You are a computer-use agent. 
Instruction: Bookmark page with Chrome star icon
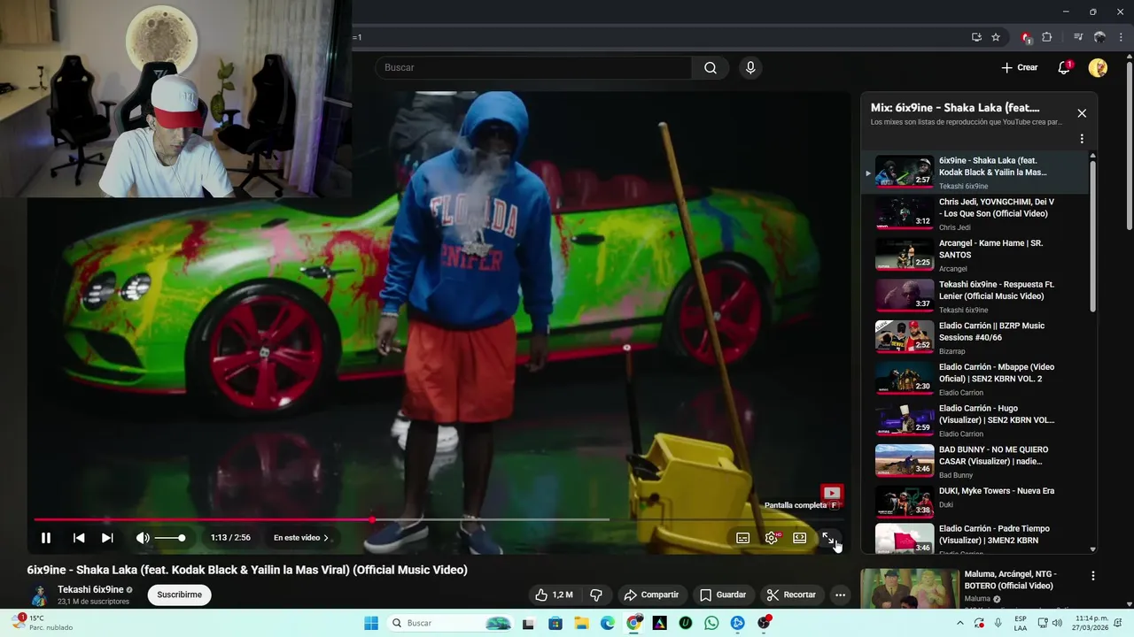[x=996, y=37]
